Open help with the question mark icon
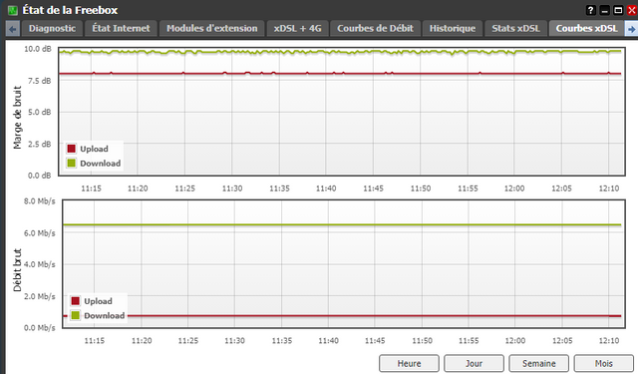Viewport: 638px width, 374px height. pyautogui.click(x=591, y=10)
